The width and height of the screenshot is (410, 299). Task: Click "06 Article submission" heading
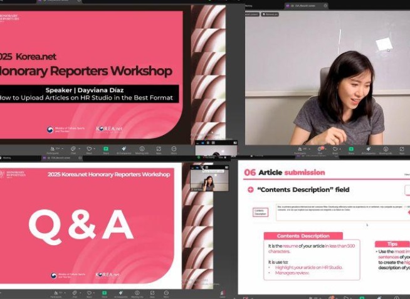point(285,173)
